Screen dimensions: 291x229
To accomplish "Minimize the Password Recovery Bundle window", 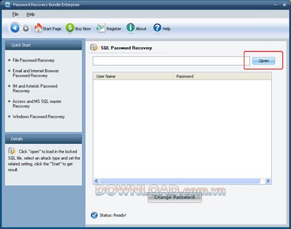I will coord(276,5).
